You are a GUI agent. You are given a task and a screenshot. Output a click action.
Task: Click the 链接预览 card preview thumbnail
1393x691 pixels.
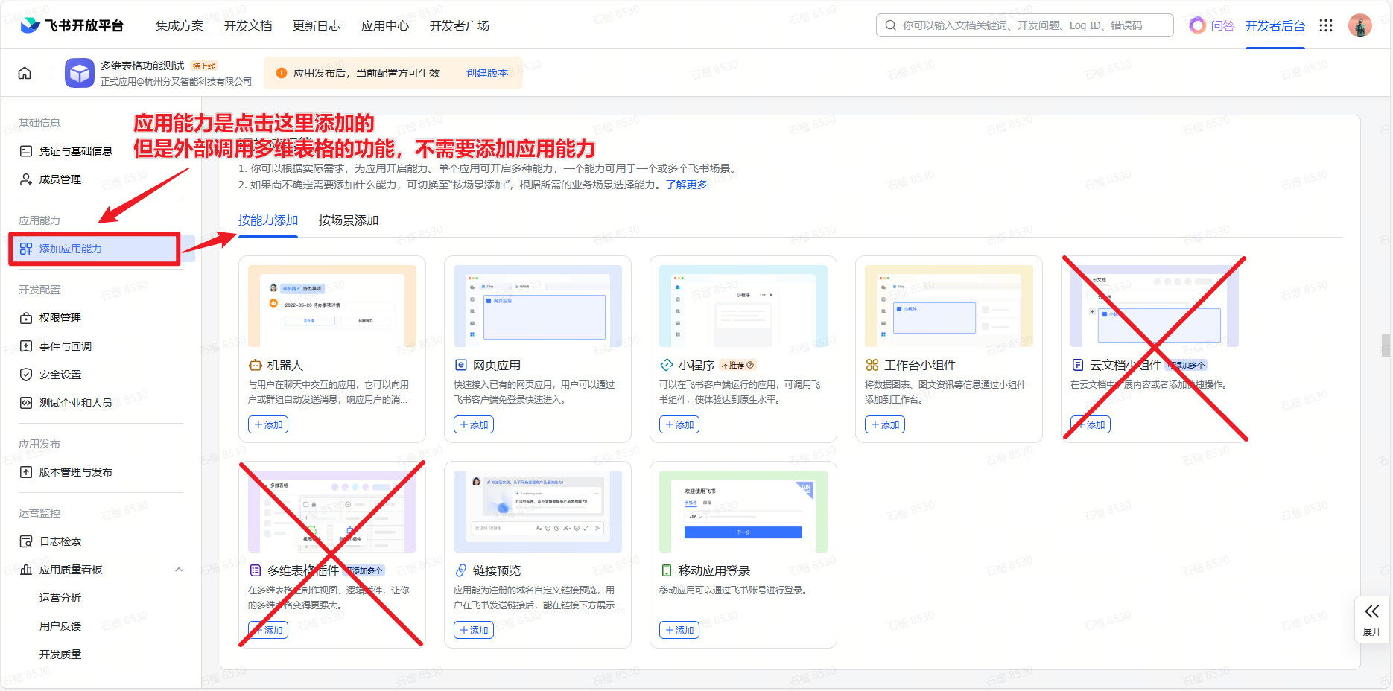[x=537, y=511]
